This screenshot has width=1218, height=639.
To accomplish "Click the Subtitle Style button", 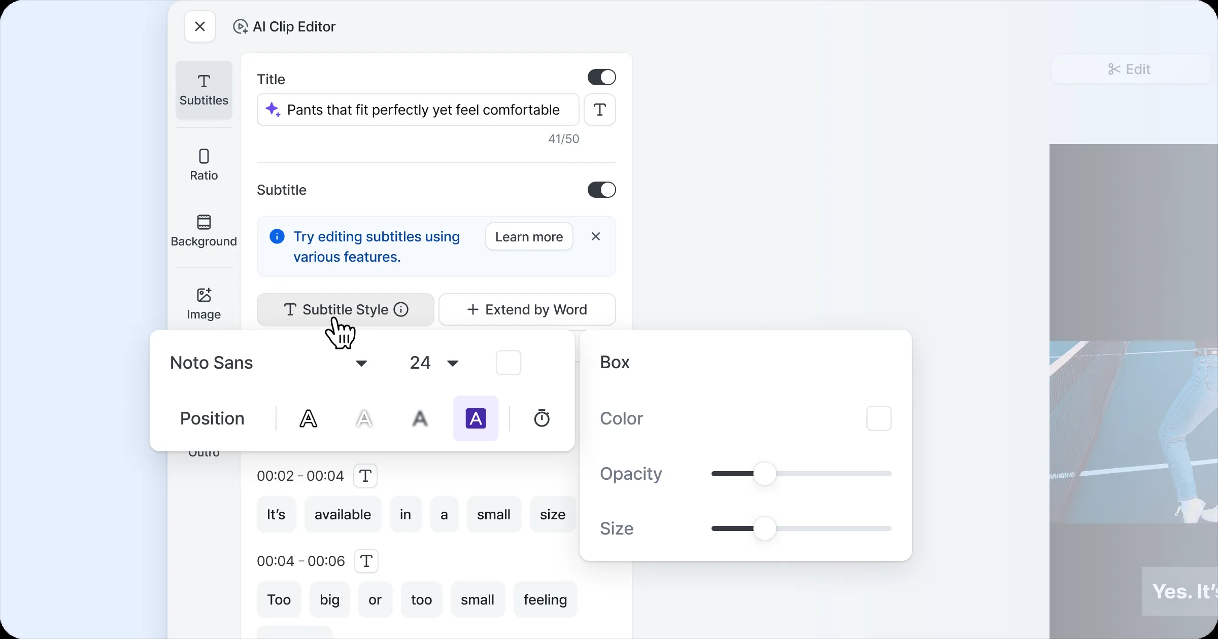I will pyautogui.click(x=346, y=309).
